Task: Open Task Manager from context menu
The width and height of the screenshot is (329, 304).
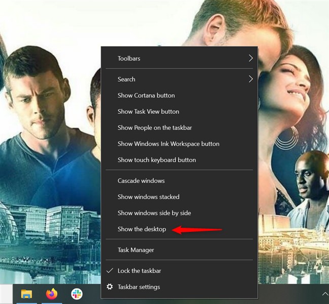Action: [x=136, y=250]
